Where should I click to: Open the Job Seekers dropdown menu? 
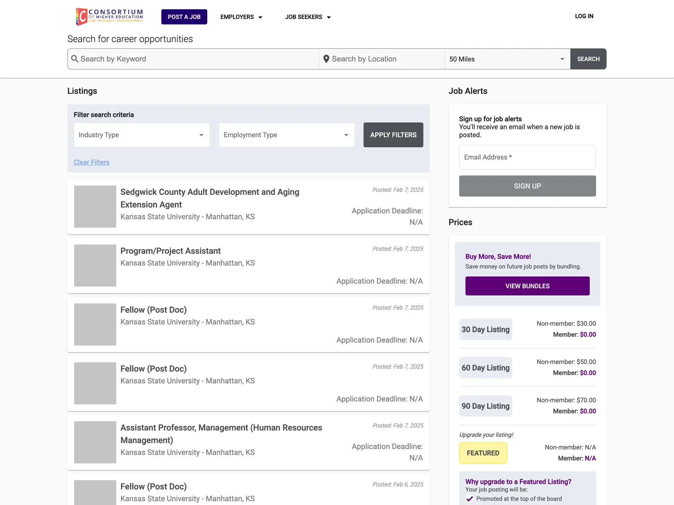tap(308, 17)
